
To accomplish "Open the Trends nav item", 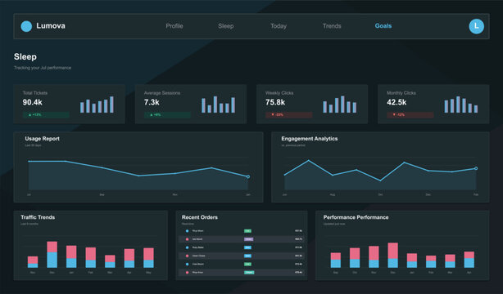I will (x=332, y=26).
